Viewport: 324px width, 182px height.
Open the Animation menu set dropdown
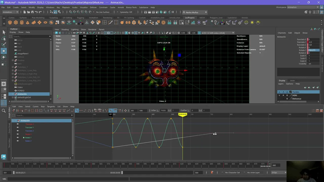[x=10, y=12]
